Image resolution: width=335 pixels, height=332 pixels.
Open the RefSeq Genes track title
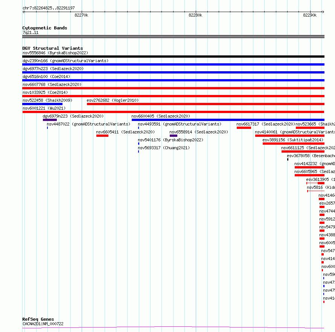38,319
